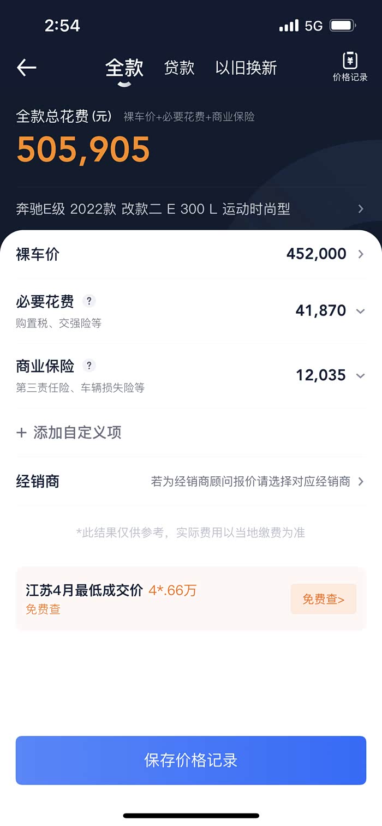Open car model selector chevron for 奔驰E级

361,209
